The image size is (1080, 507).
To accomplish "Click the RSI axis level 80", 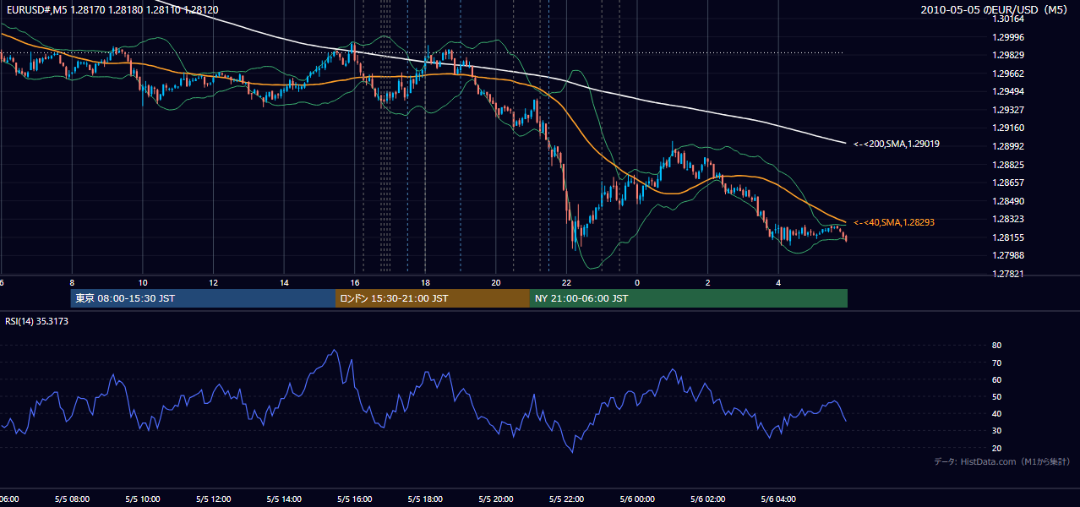I will tap(996, 346).
